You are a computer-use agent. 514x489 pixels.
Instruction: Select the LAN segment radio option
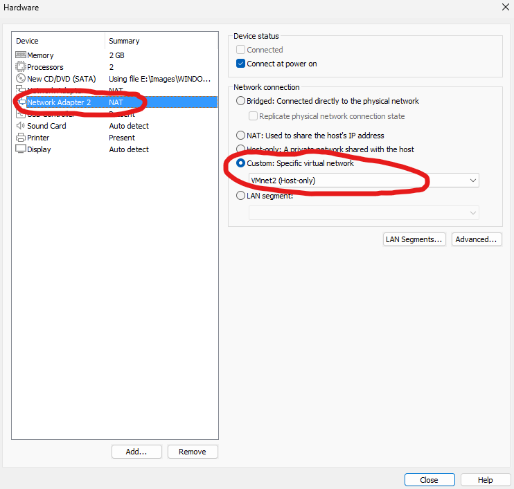click(x=241, y=196)
